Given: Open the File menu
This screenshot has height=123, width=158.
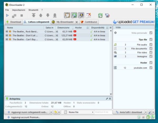Looking at the screenshot, I should [7, 10].
